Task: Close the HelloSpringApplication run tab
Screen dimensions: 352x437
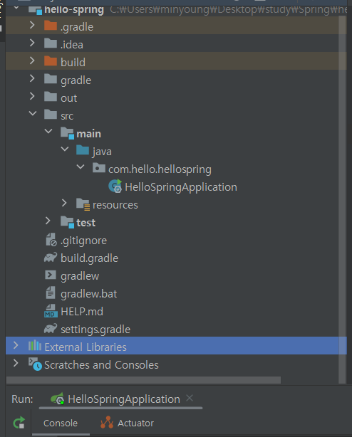Action: [190, 398]
